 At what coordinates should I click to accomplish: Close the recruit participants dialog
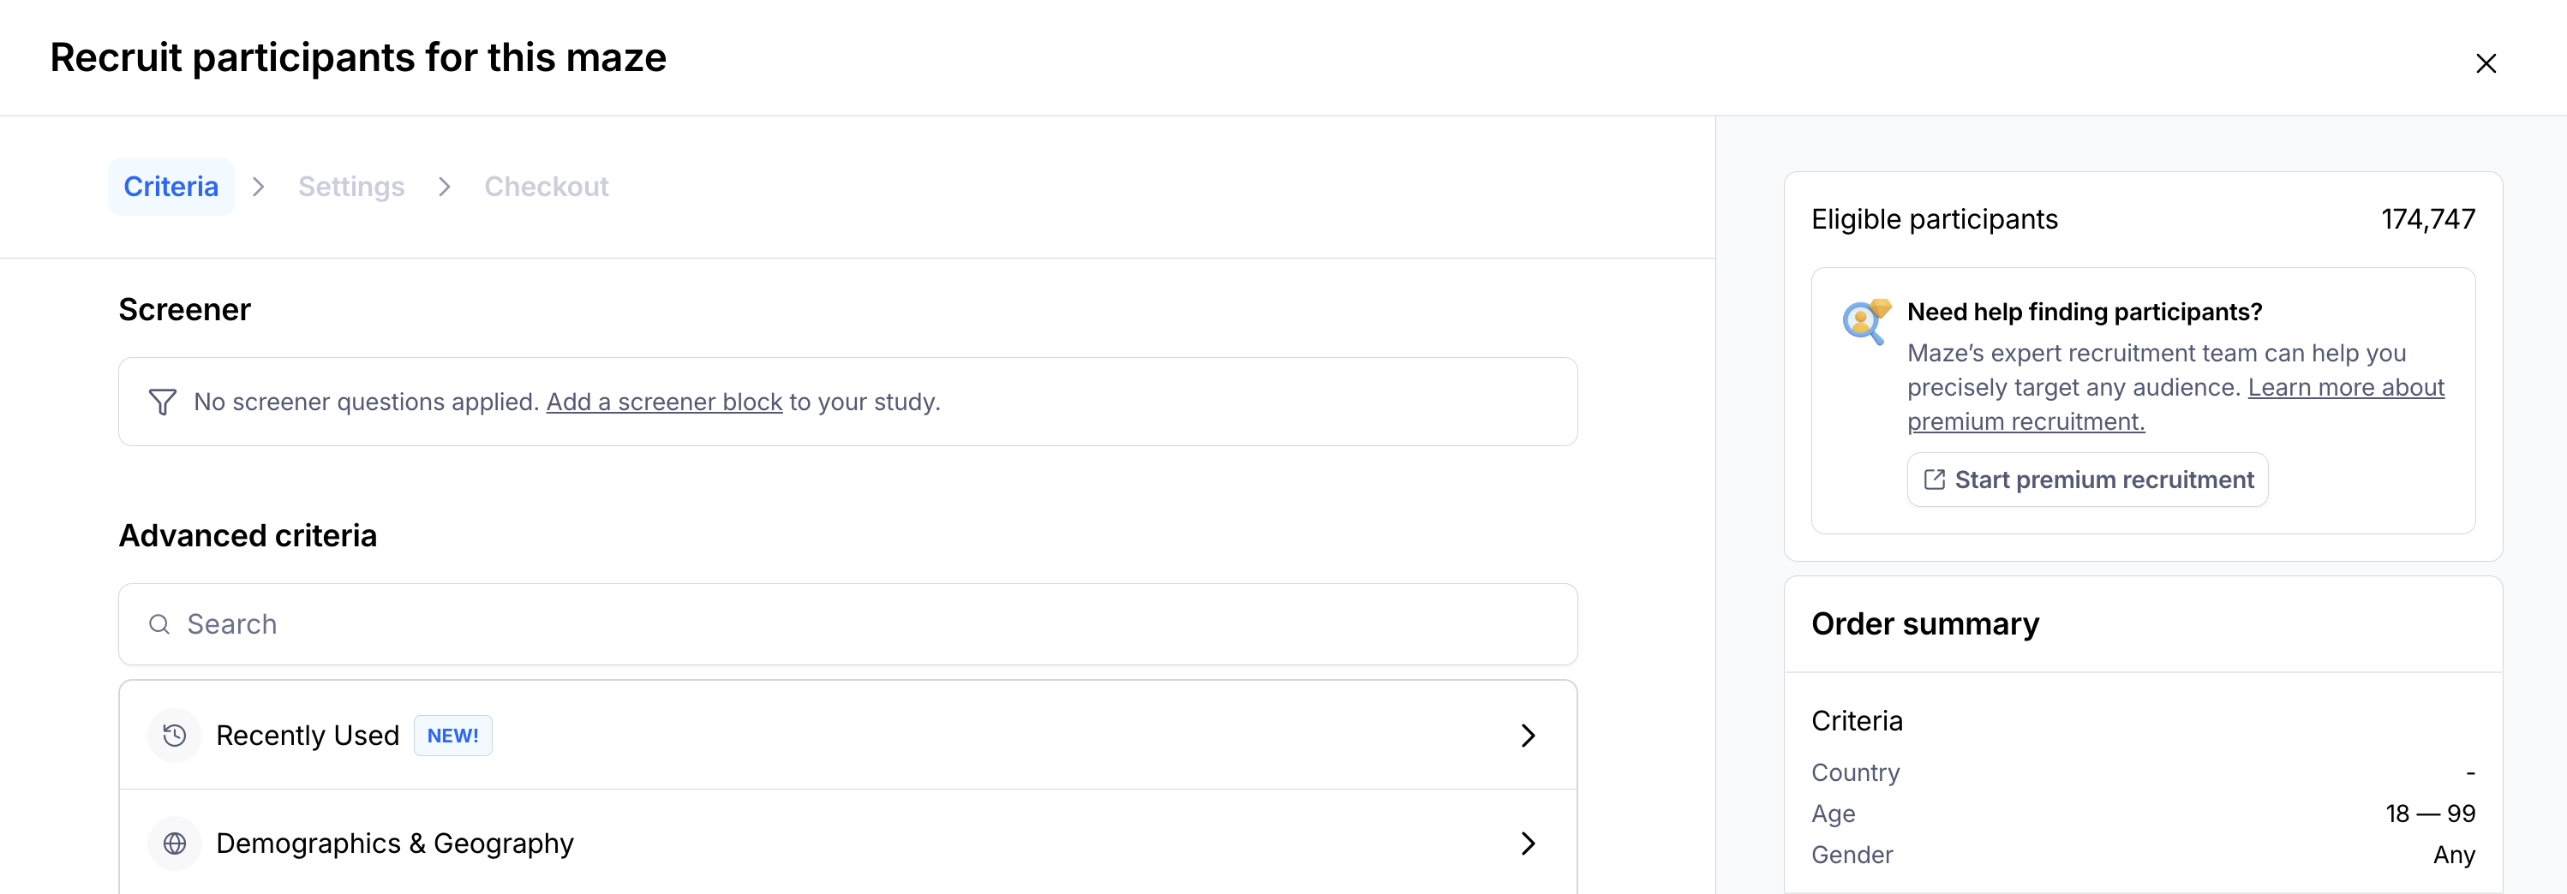pos(2486,63)
